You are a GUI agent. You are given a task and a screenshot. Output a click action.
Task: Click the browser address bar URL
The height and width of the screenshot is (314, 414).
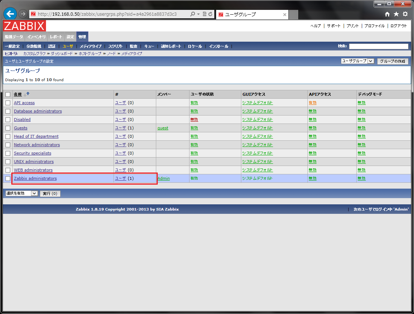tap(107, 14)
